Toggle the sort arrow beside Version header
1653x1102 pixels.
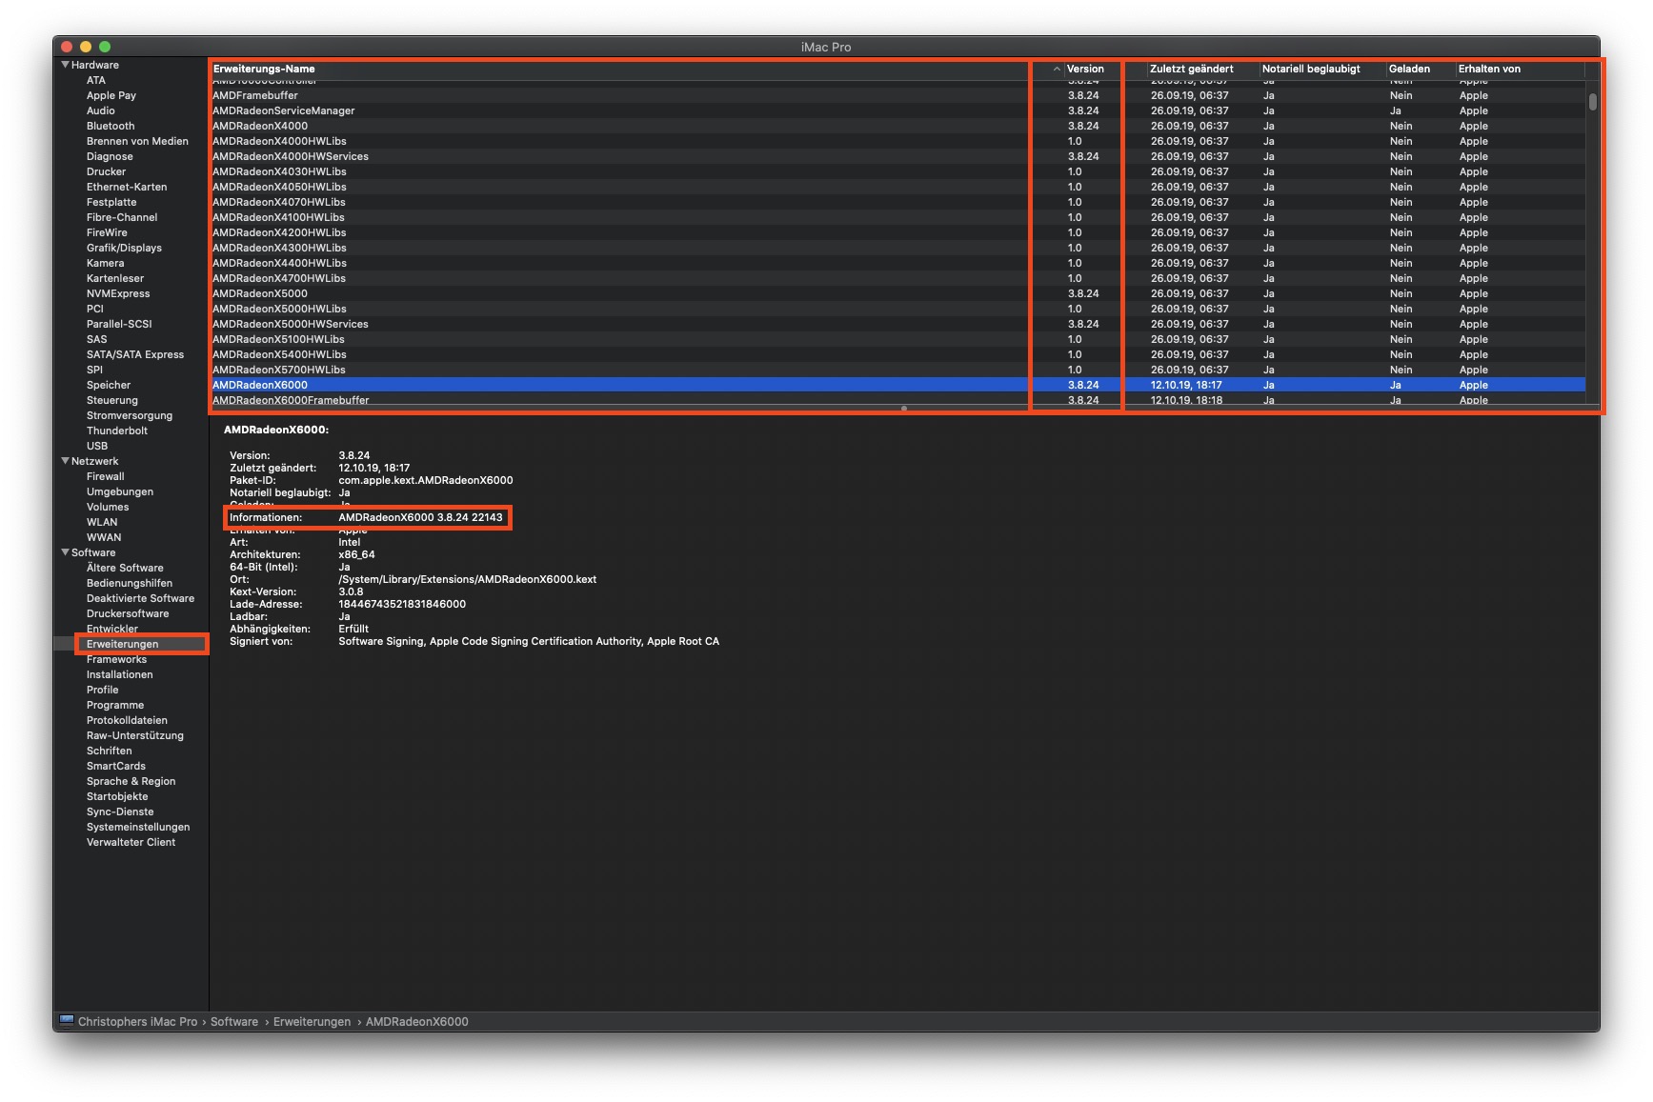tap(1057, 69)
